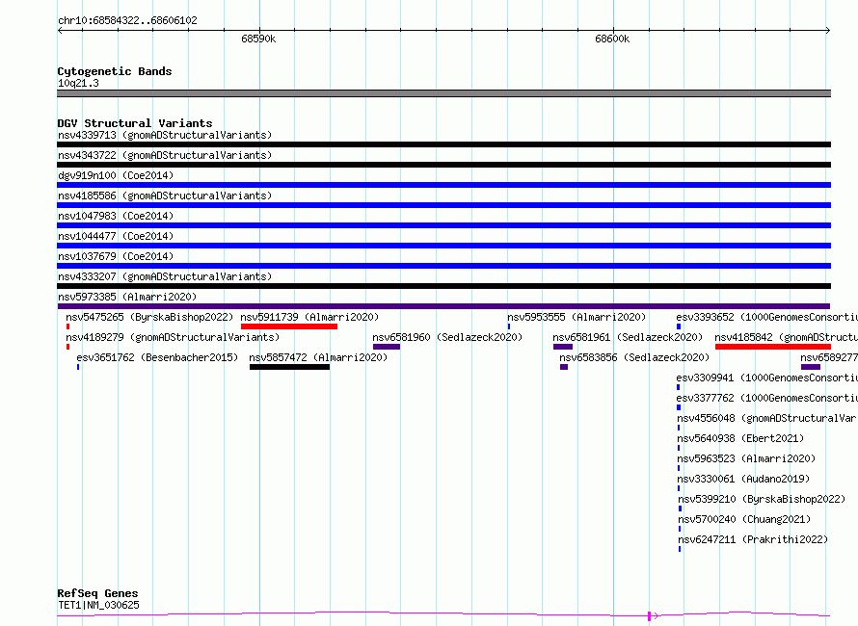The height and width of the screenshot is (626, 858).
Task: Click the black bar under nsv4339713
Action: coord(443,144)
